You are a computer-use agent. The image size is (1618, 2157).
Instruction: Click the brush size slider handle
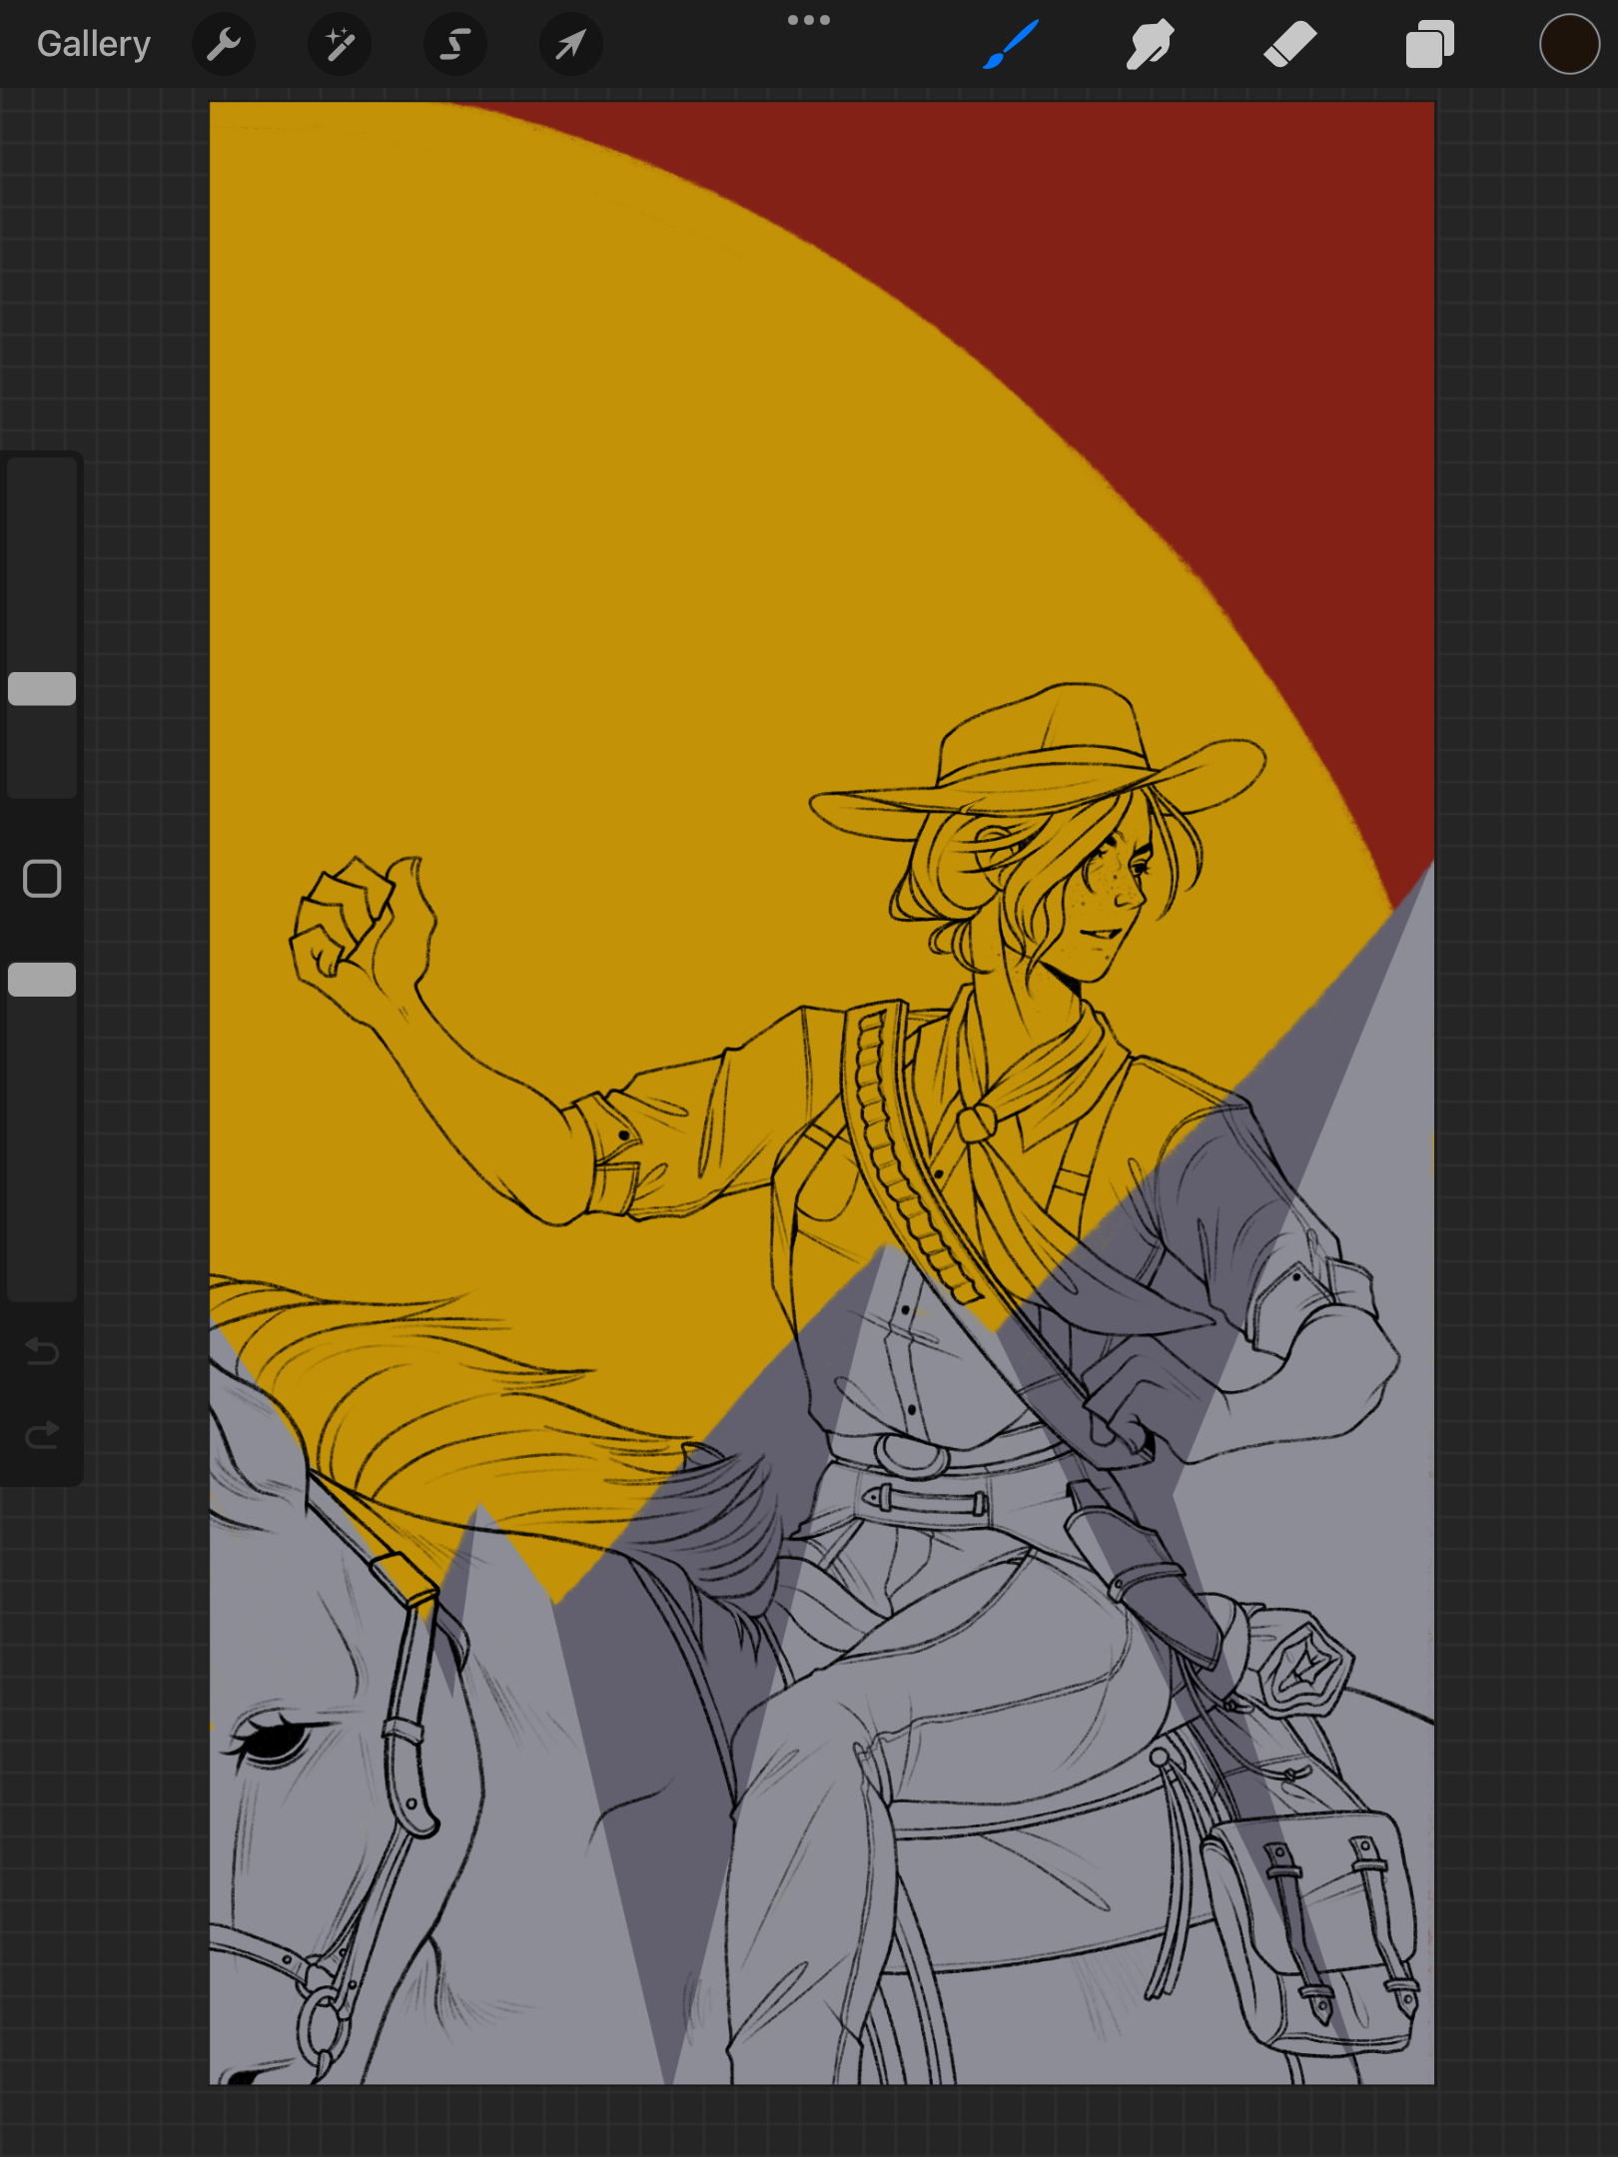[x=42, y=689]
